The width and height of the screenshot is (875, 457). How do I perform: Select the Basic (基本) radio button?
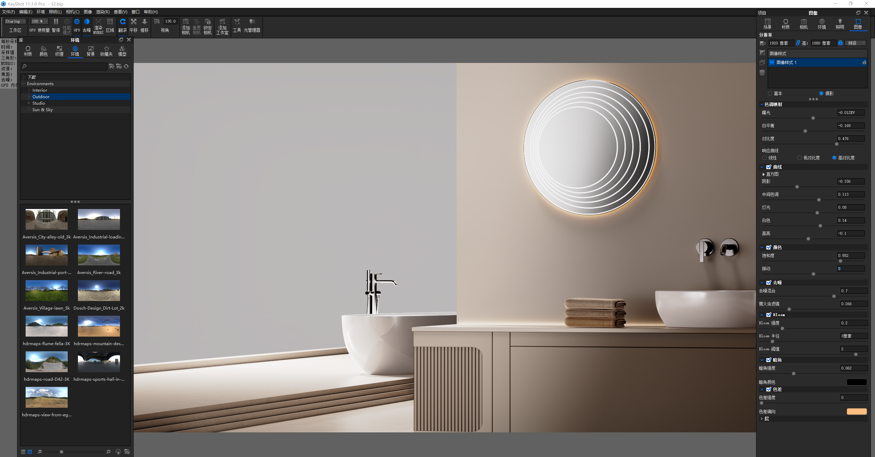point(770,93)
